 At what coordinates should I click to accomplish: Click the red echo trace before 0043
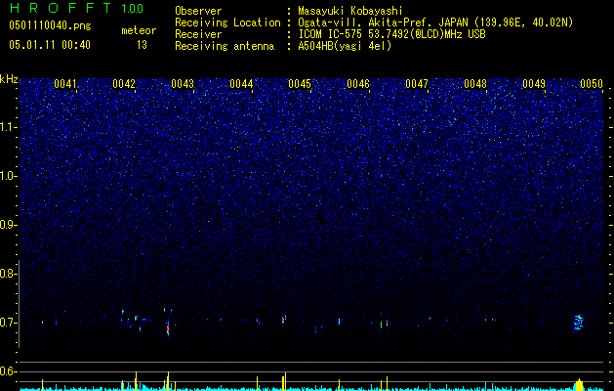tap(168, 328)
